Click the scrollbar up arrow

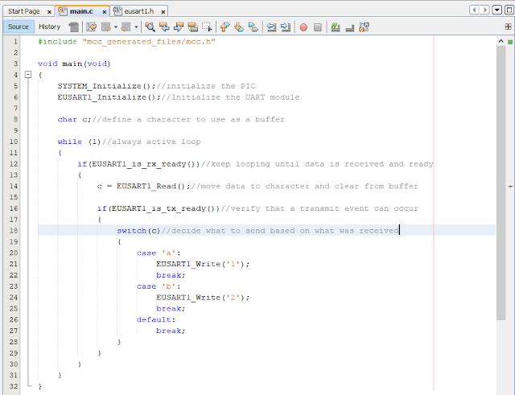click(501, 41)
